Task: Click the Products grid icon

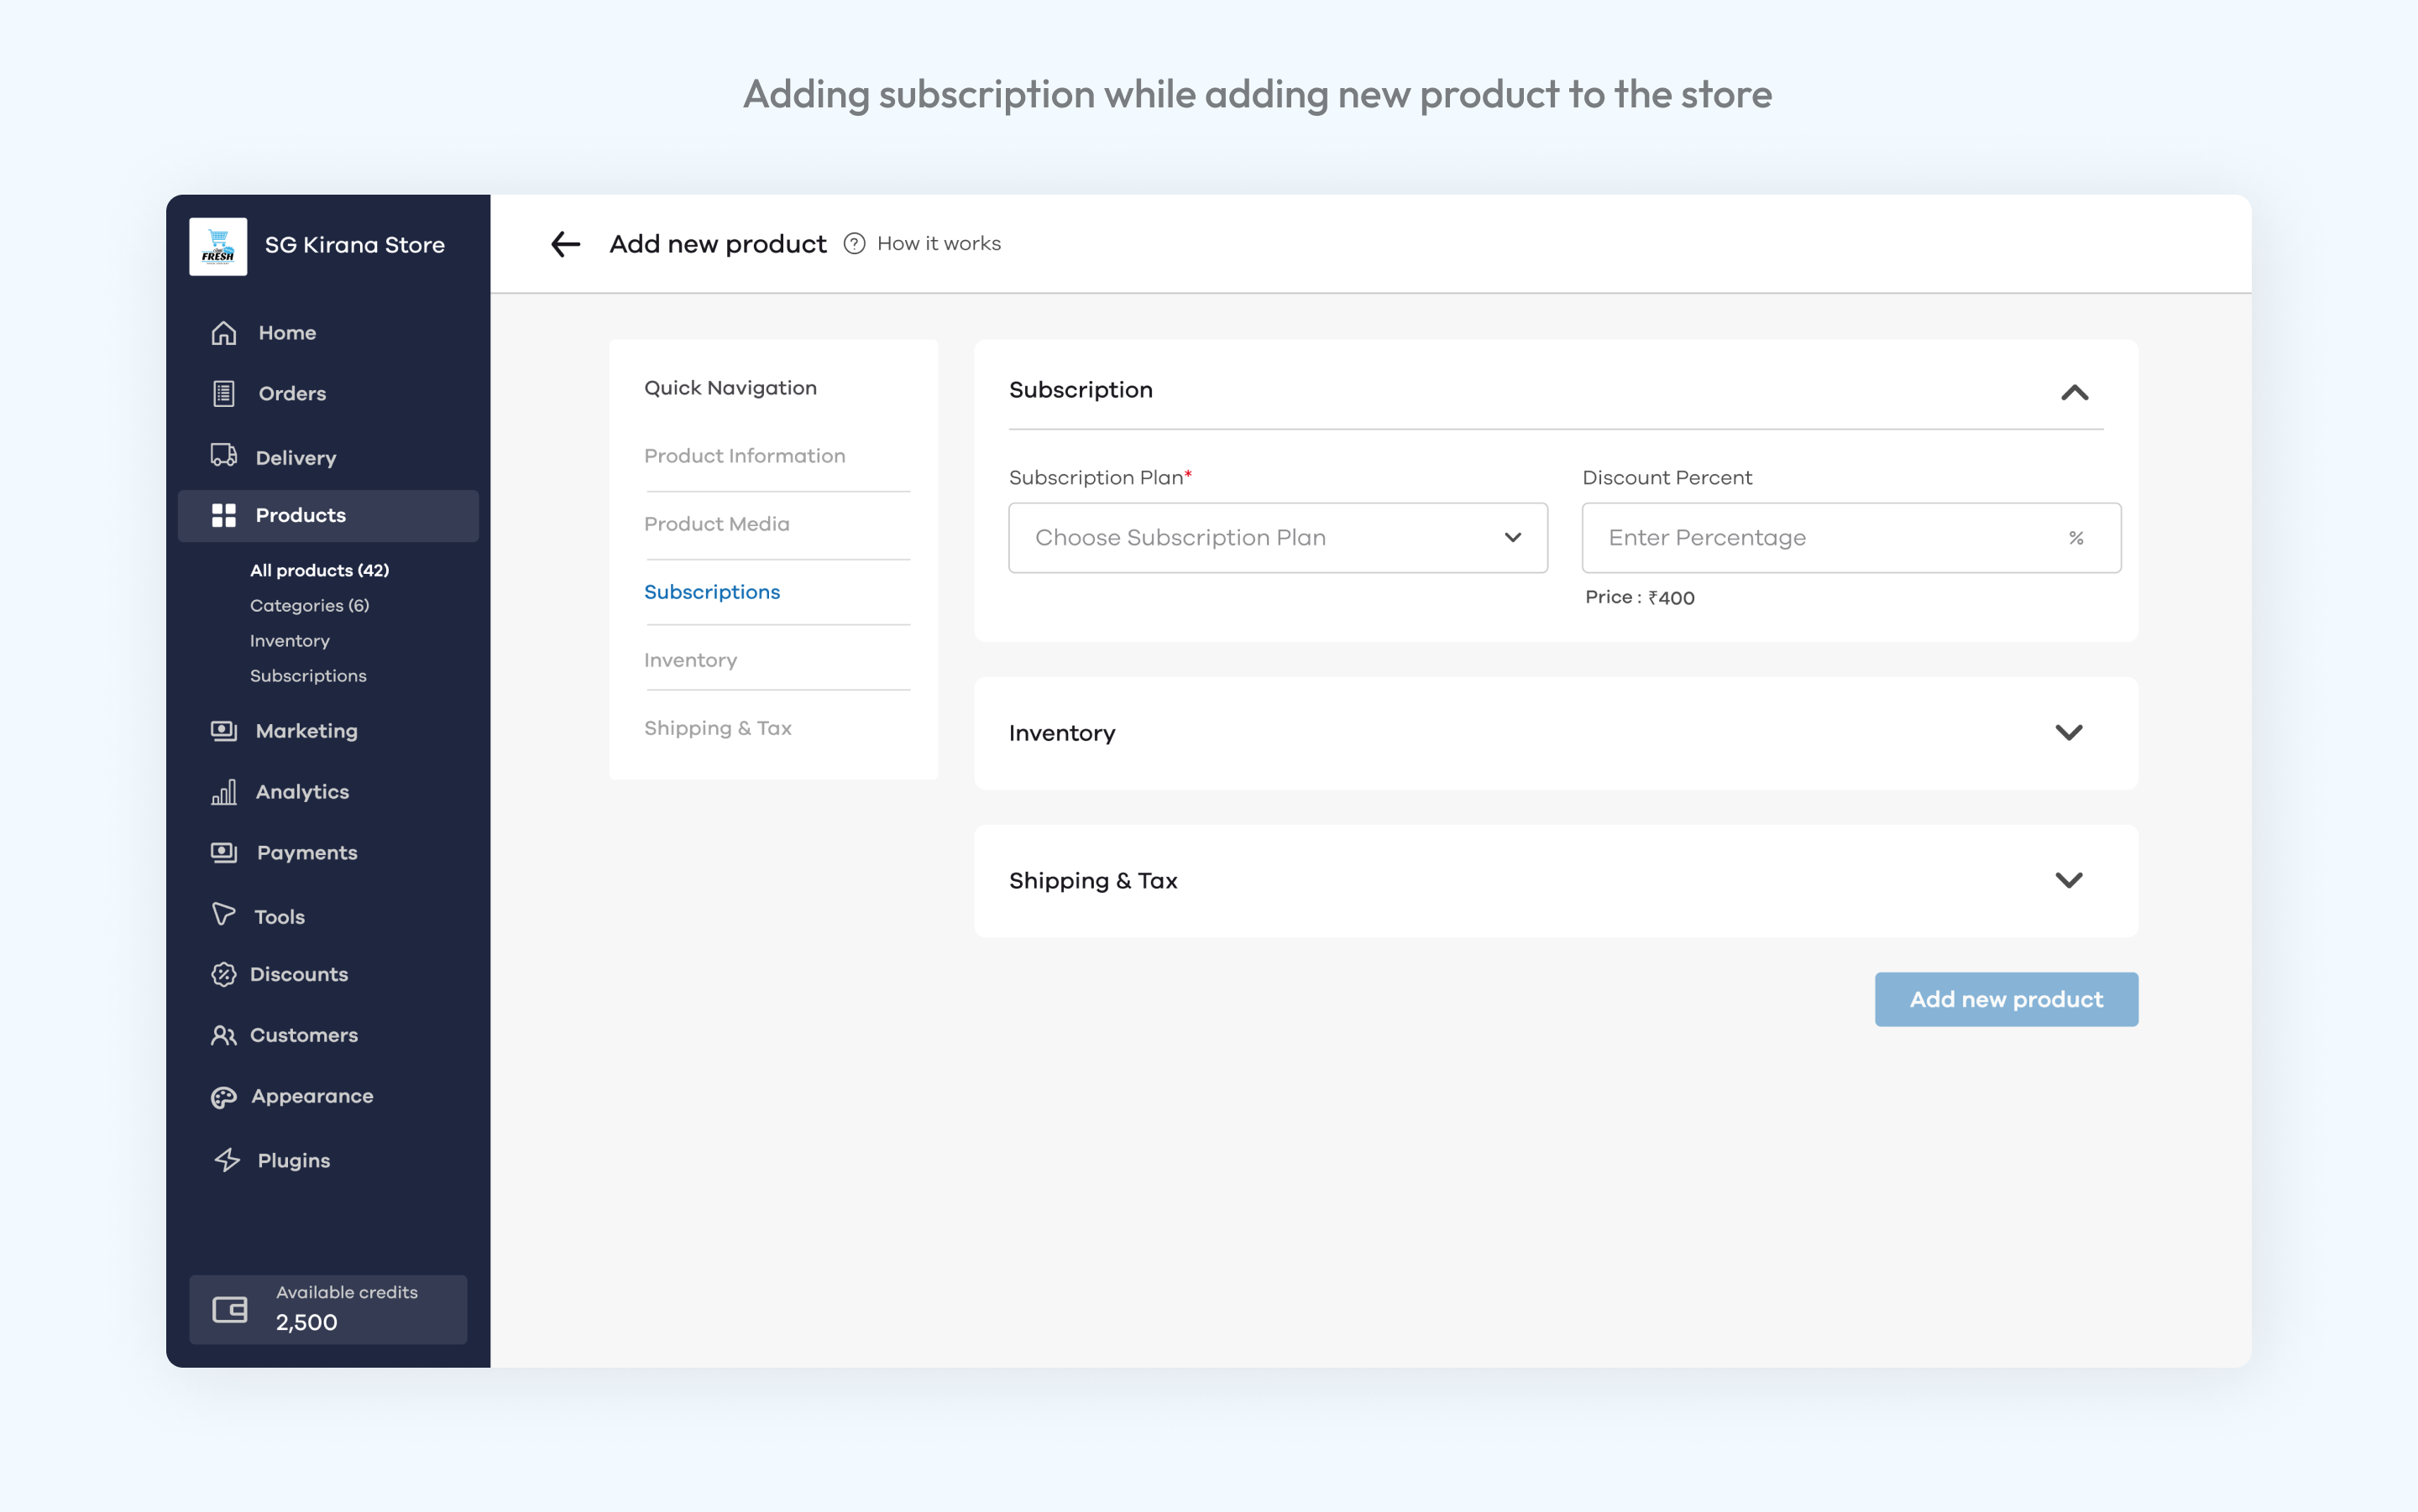Action: [x=224, y=516]
